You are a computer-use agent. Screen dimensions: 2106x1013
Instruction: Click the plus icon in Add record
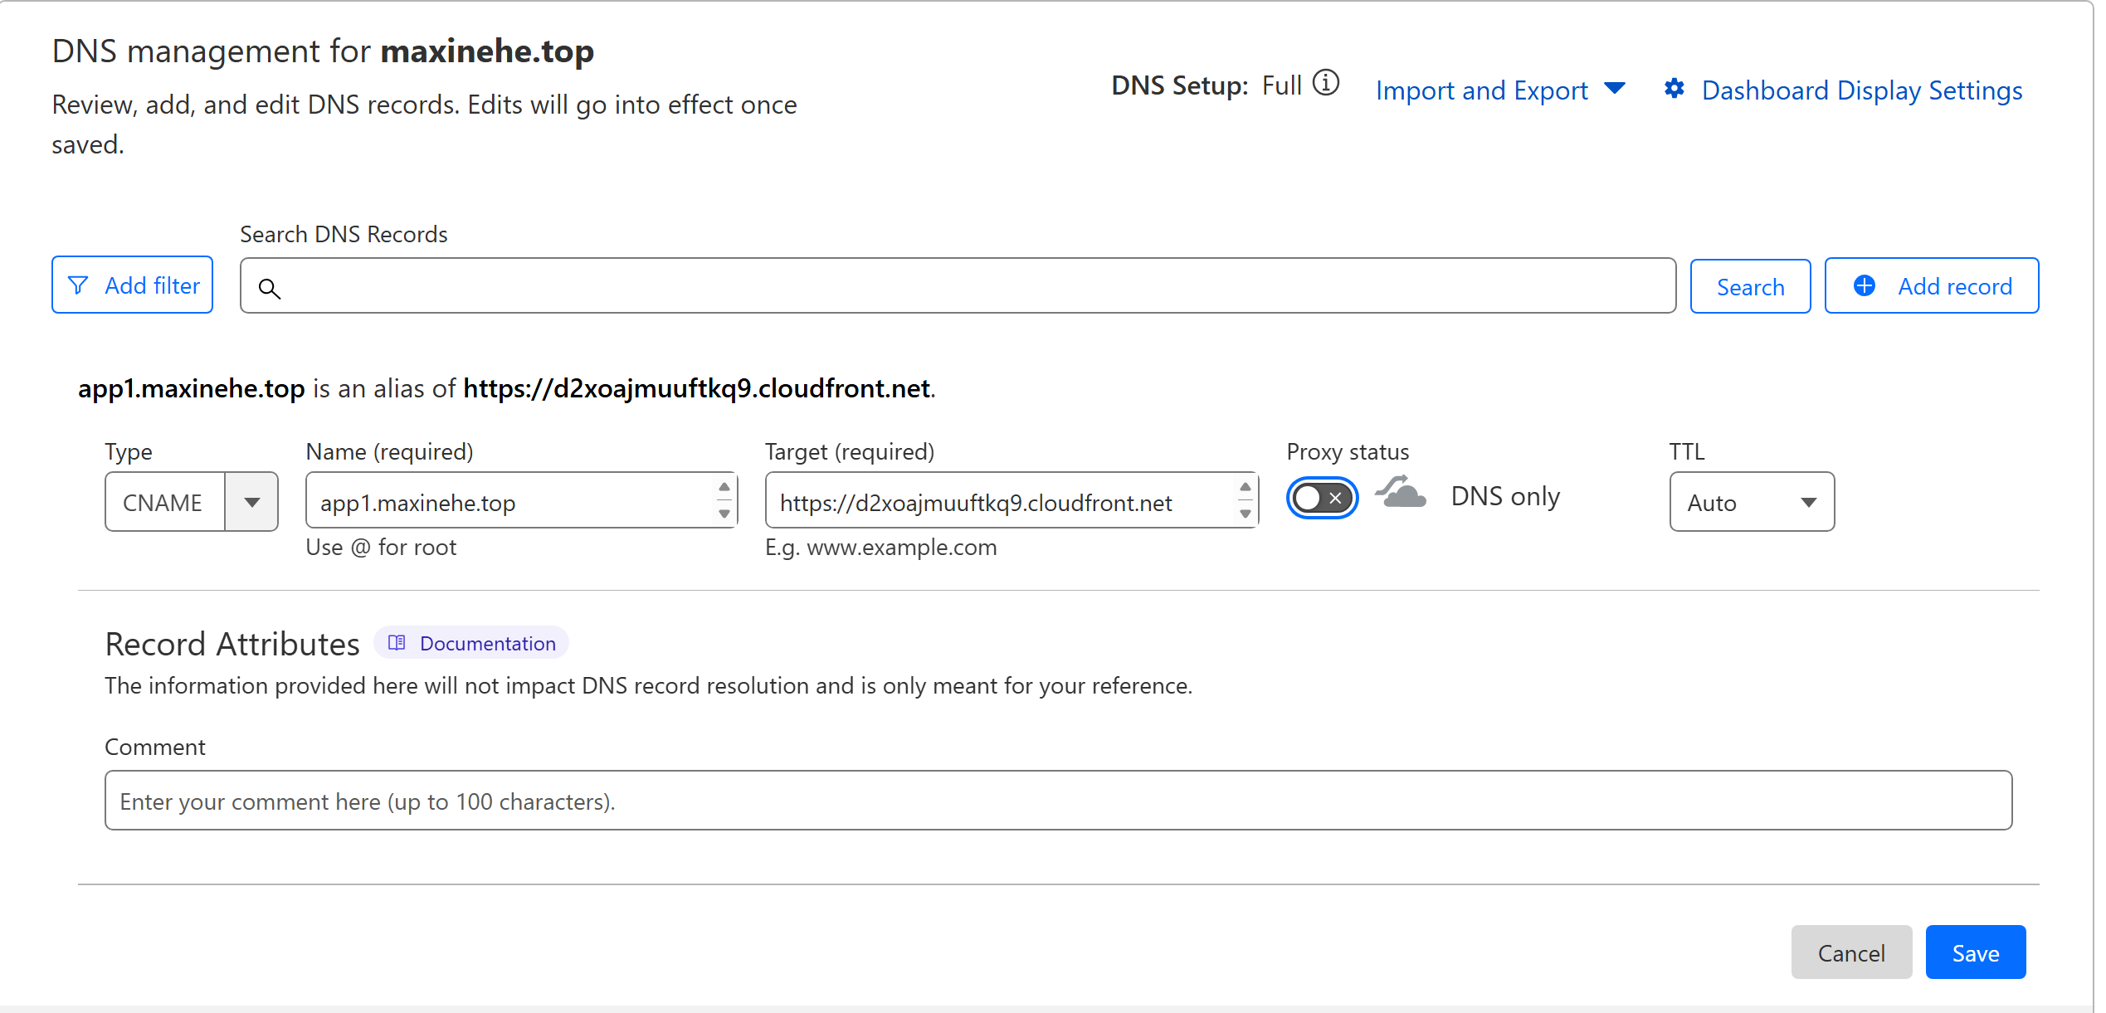(1864, 285)
